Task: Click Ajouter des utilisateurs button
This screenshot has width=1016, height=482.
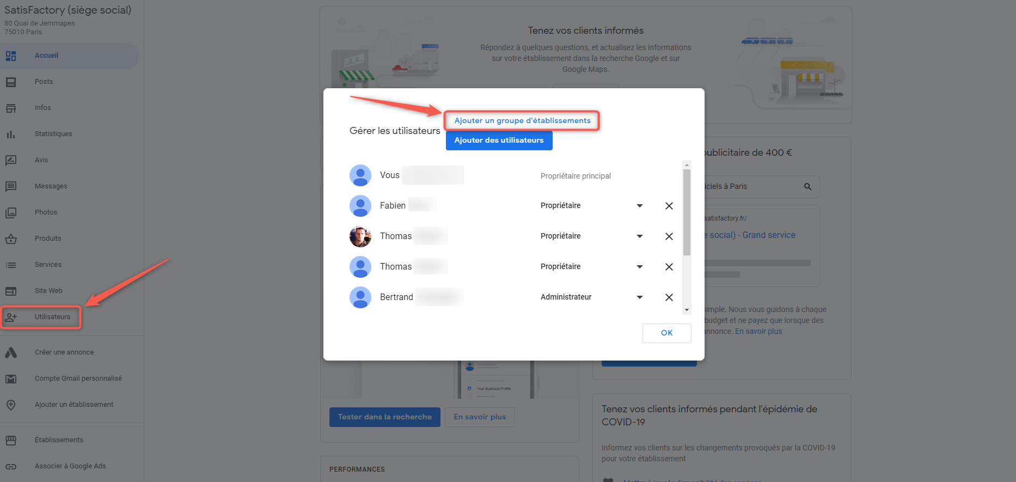Action: pyautogui.click(x=499, y=141)
